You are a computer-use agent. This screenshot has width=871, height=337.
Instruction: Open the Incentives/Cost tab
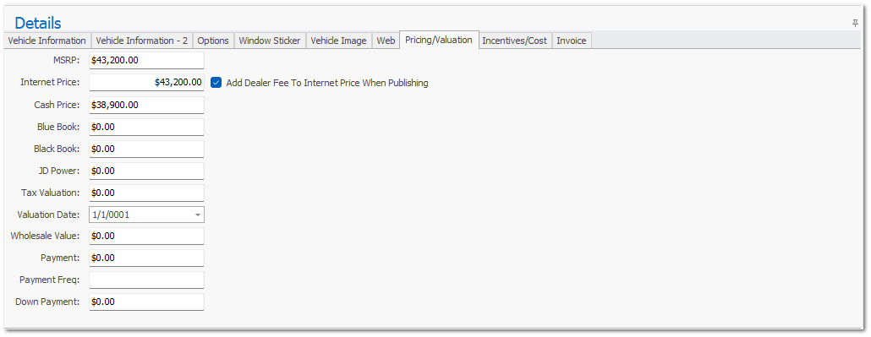point(515,41)
